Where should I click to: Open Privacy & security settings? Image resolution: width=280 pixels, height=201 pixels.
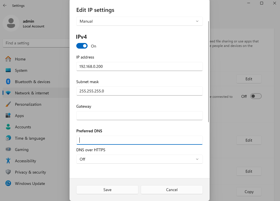point(36,172)
